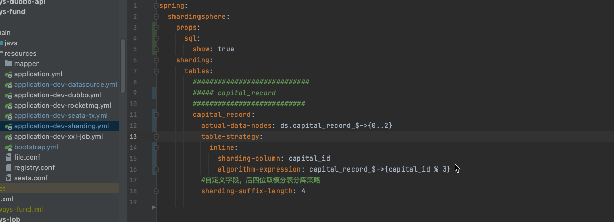This screenshot has height=222, width=614.
Task: Click the 'algorithm-expression' key
Action: pyautogui.click(x=260, y=169)
